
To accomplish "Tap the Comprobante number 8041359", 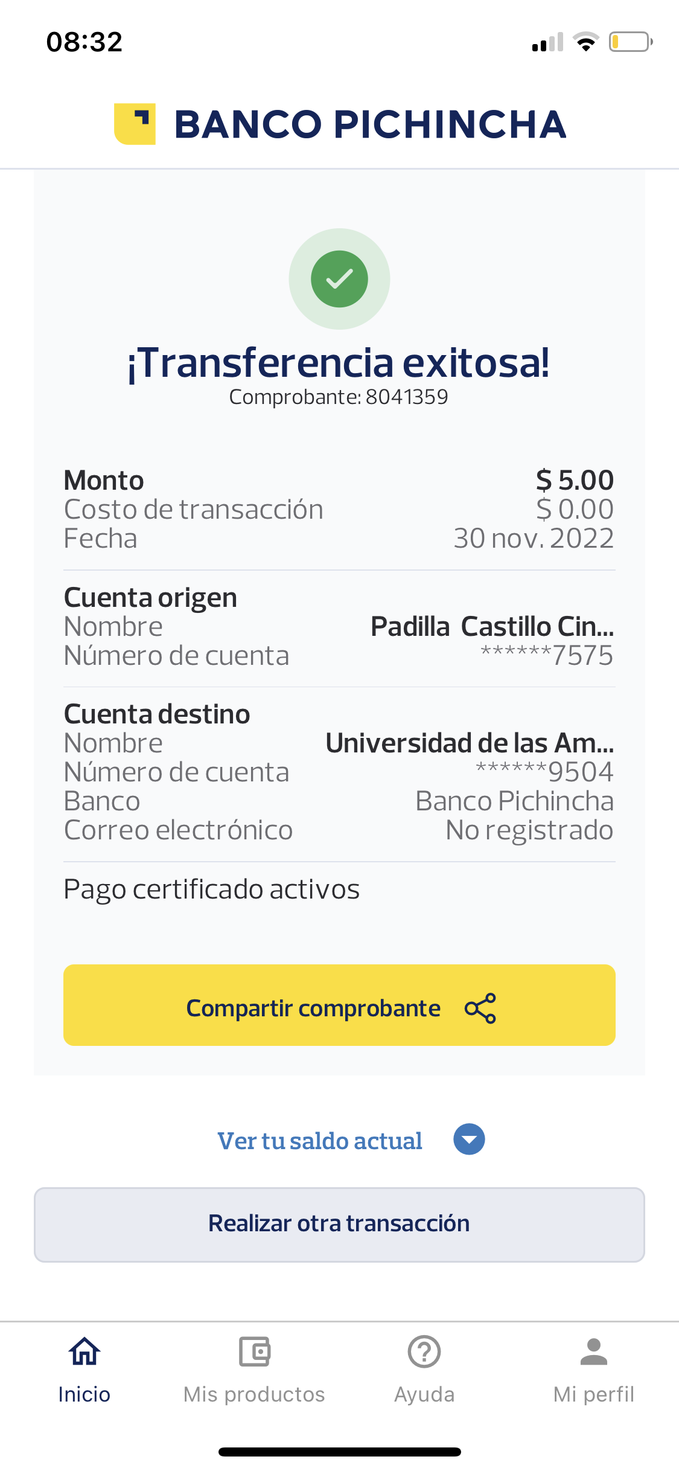I will 406,397.
